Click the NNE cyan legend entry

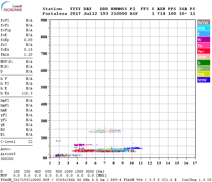[204, 28]
